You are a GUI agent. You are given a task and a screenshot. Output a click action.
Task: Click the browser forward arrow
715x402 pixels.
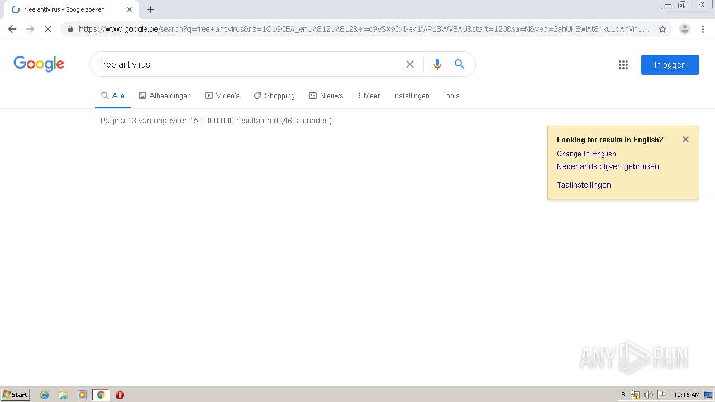pyautogui.click(x=30, y=29)
